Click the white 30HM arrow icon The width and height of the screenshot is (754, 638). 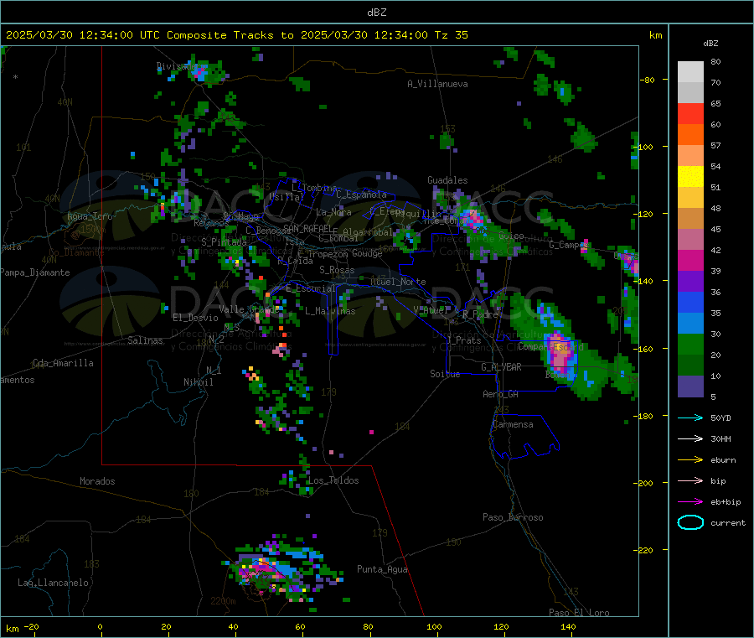[x=690, y=438]
